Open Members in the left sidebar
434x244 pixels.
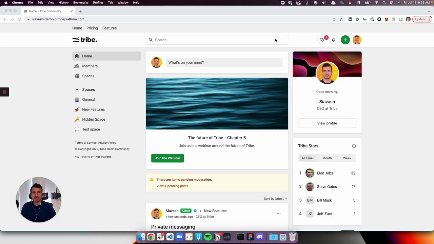coord(107,66)
